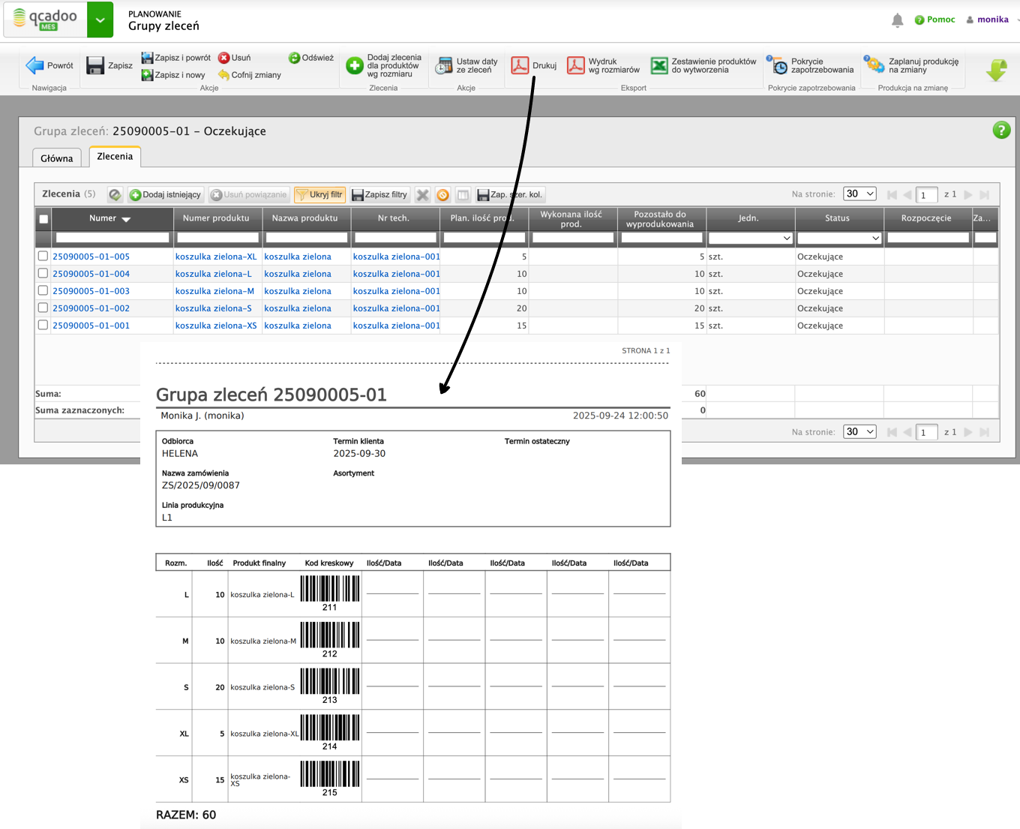
Task: Open the top Na stronie page-size dropdown
Action: point(859,194)
